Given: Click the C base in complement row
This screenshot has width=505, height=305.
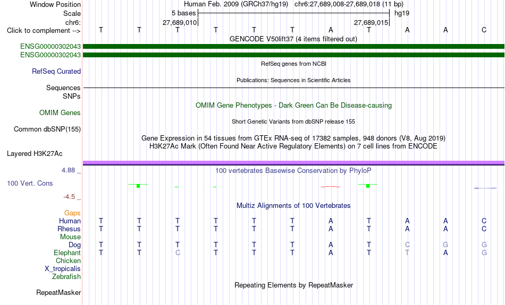Looking at the screenshot, I should coord(484,30).
